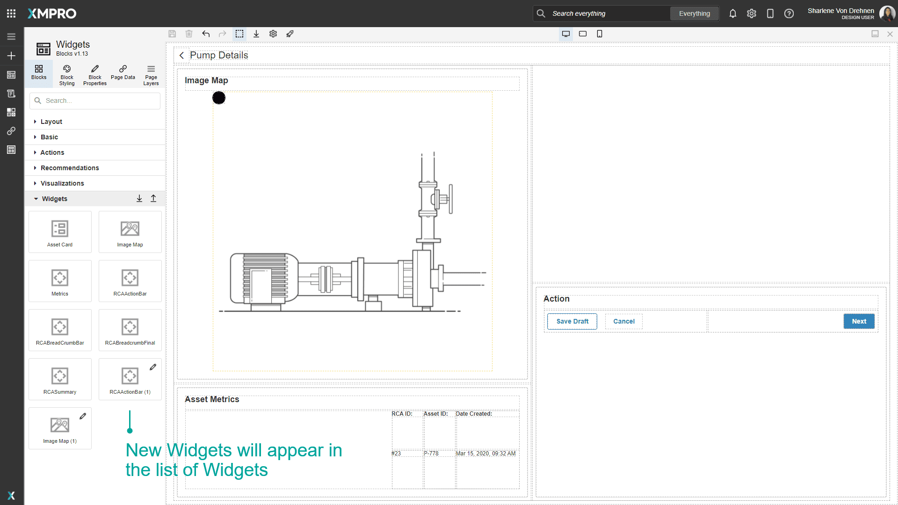The height and width of the screenshot is (505, 898).
Task: Publish the page using the rocket icon
Action: click(x=290, y=34)
